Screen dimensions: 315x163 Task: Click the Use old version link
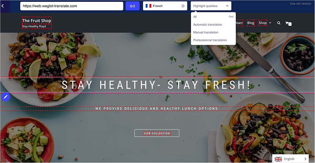tap(300, 4)
